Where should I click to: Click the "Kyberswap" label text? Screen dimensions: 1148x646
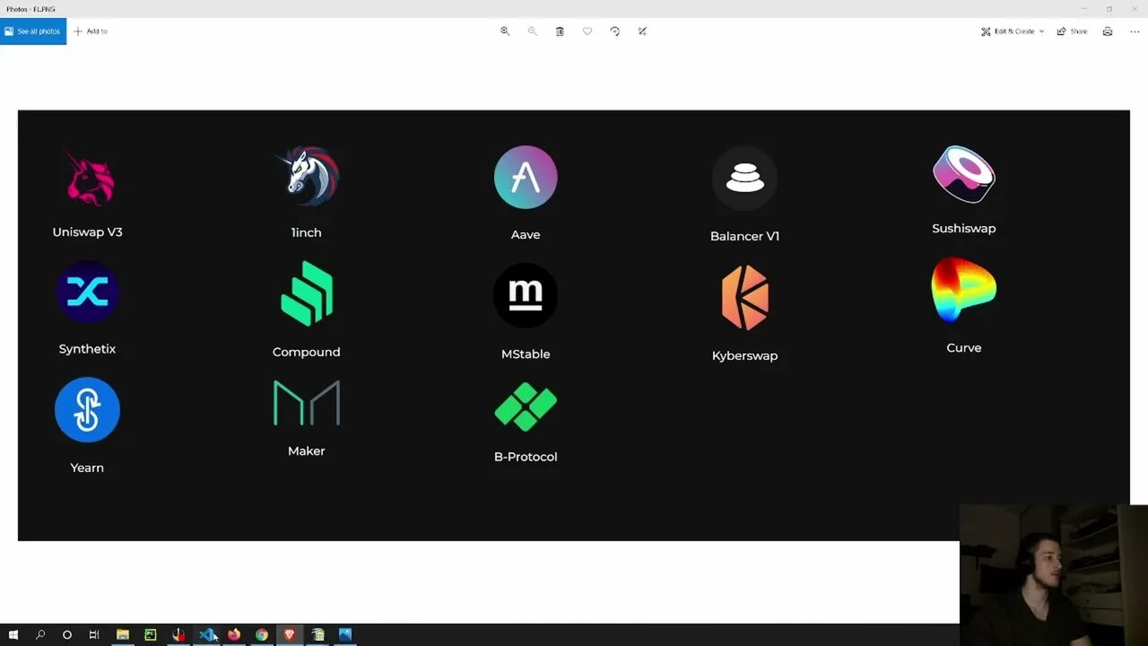[x=744, y=356]
